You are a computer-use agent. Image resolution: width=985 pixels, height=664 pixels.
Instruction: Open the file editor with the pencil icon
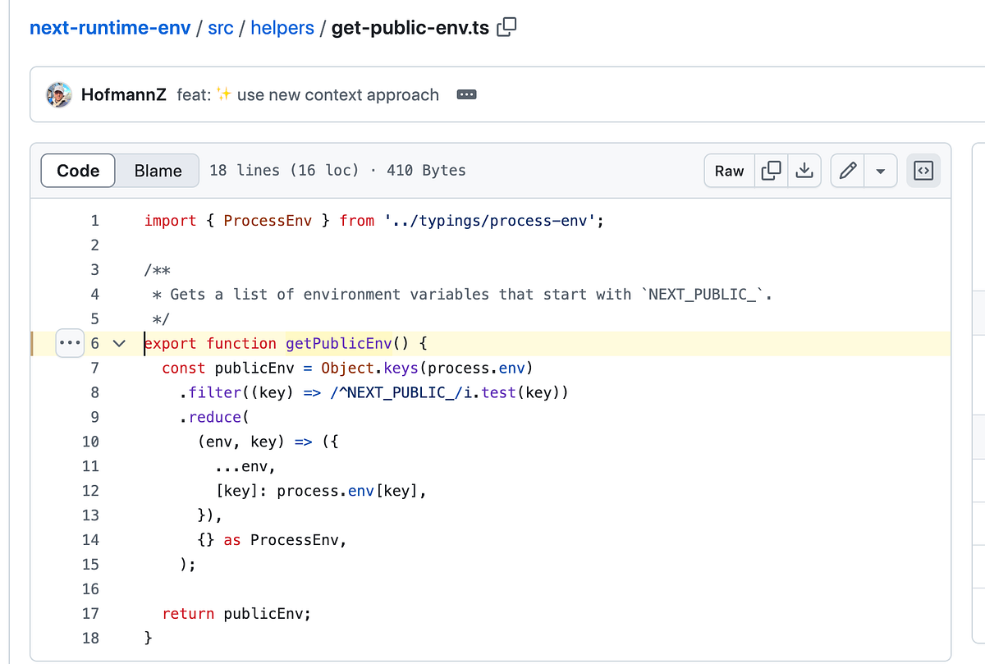click(847, 171)
